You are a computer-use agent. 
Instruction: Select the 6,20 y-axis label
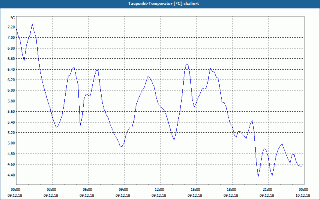11,80
